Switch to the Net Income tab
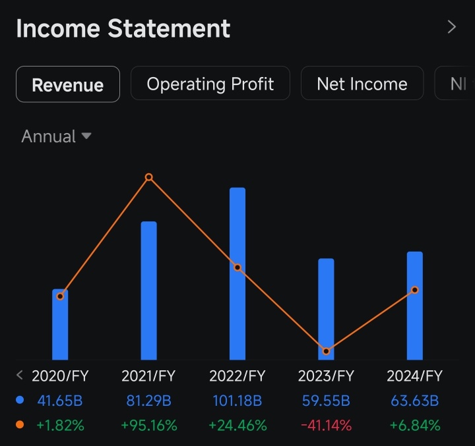The width and height of the screenshot is (475, 446). coord(362,83)
